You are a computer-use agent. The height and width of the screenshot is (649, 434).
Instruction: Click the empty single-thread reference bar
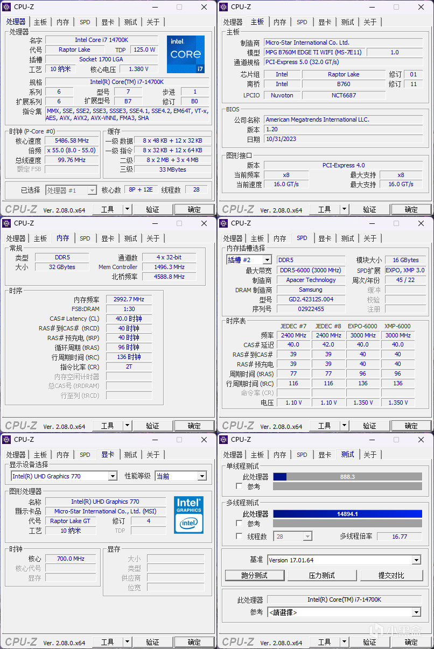(347, 486)
